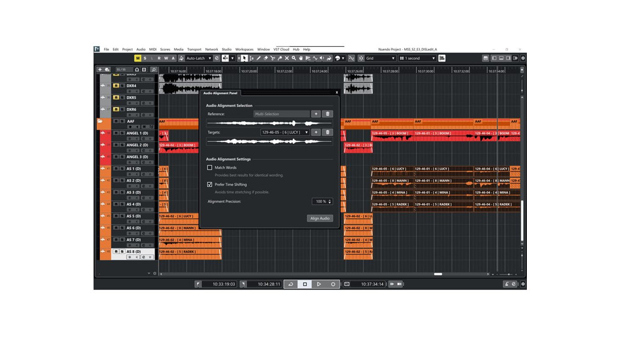Click the transport Stop button

(304, 284)
